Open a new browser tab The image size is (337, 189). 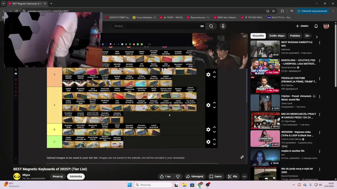click(51, 4)
